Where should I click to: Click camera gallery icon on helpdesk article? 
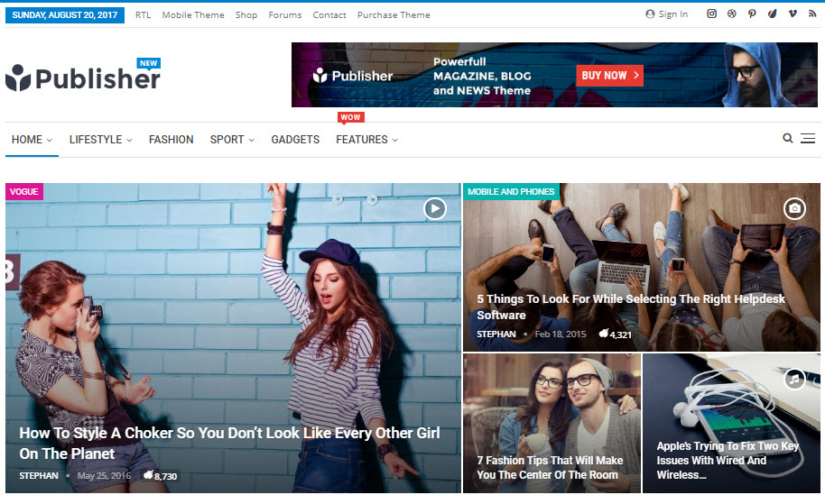(794, 208)
